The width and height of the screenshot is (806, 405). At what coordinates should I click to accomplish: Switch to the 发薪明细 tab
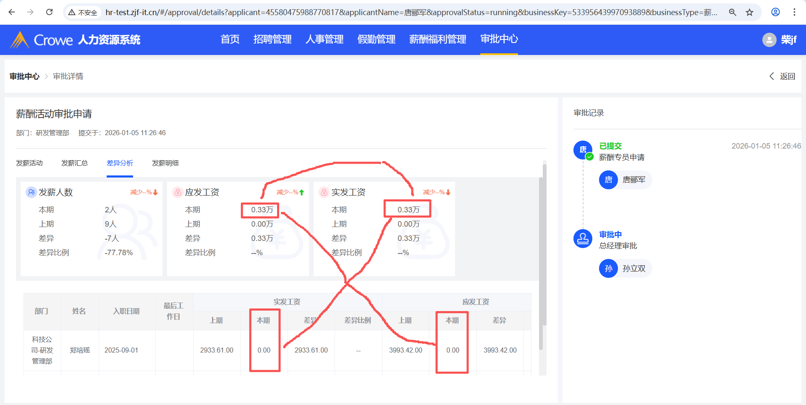[x=165, y=163]
